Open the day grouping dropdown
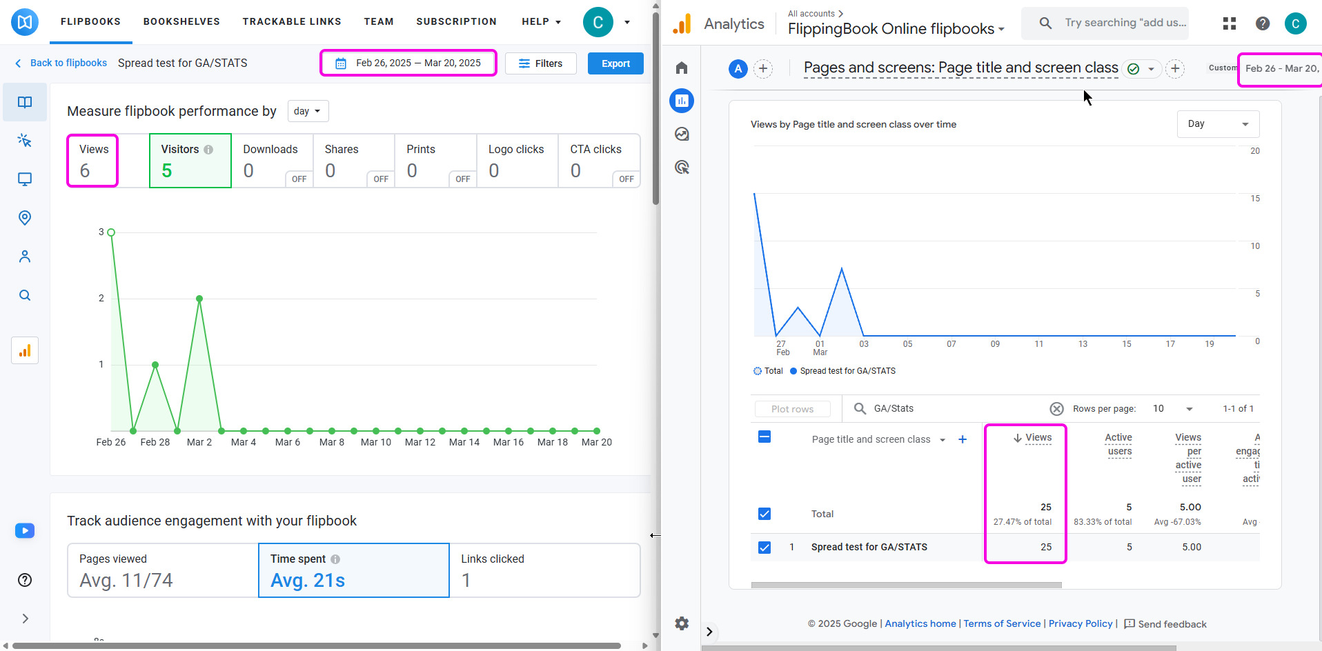Image resolution: width=1322 pixels, height=651 pixels. point(308,111)
